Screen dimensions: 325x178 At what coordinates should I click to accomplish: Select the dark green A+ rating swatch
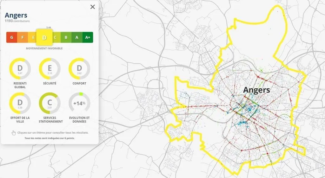point(88,37)
